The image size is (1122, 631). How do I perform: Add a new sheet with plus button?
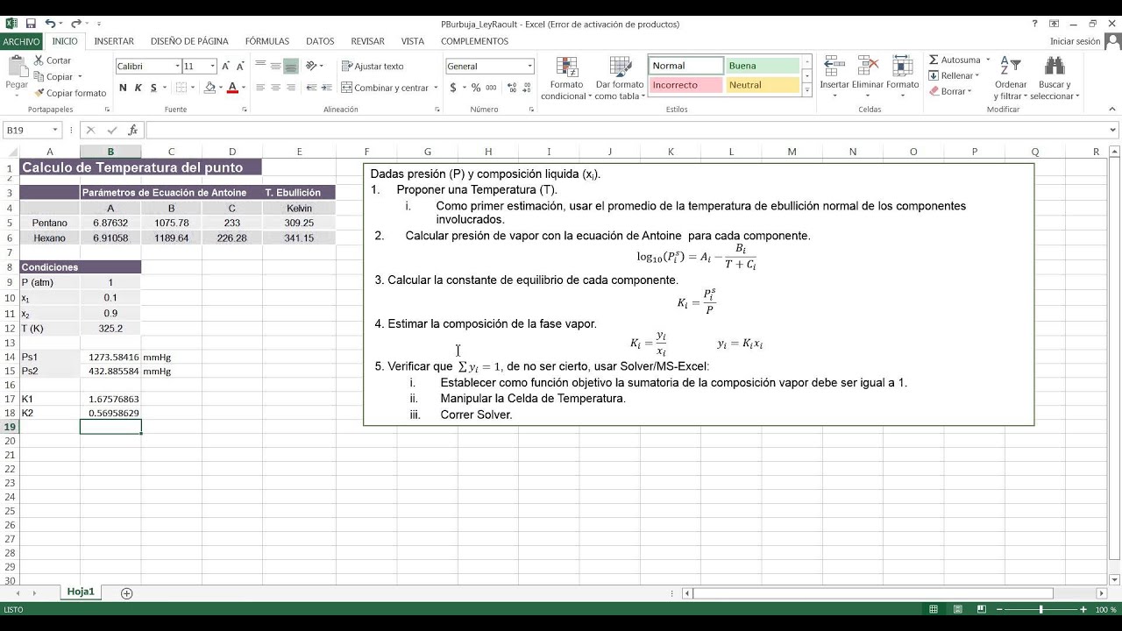(x=126, y=593)
